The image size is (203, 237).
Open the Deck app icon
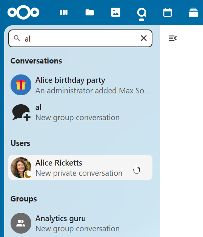tap(194, 12)
